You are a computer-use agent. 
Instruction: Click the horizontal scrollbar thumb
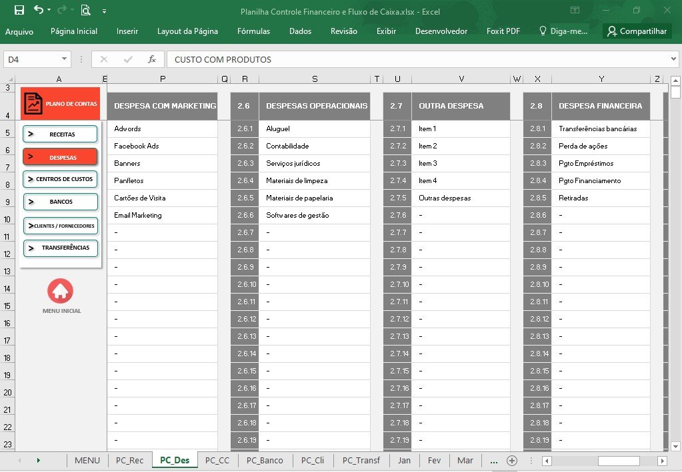619,461
